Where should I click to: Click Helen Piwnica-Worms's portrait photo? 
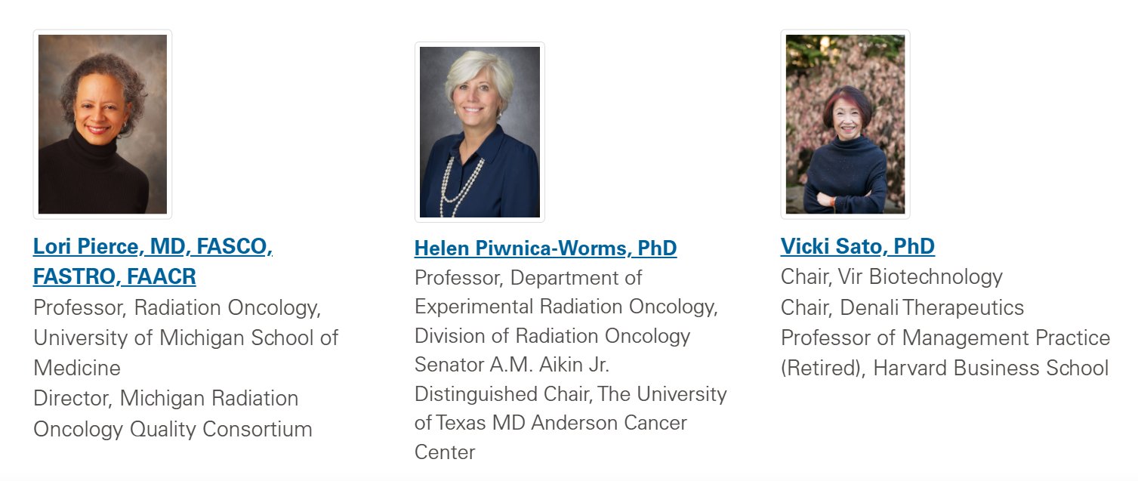[x=480, y=132]
